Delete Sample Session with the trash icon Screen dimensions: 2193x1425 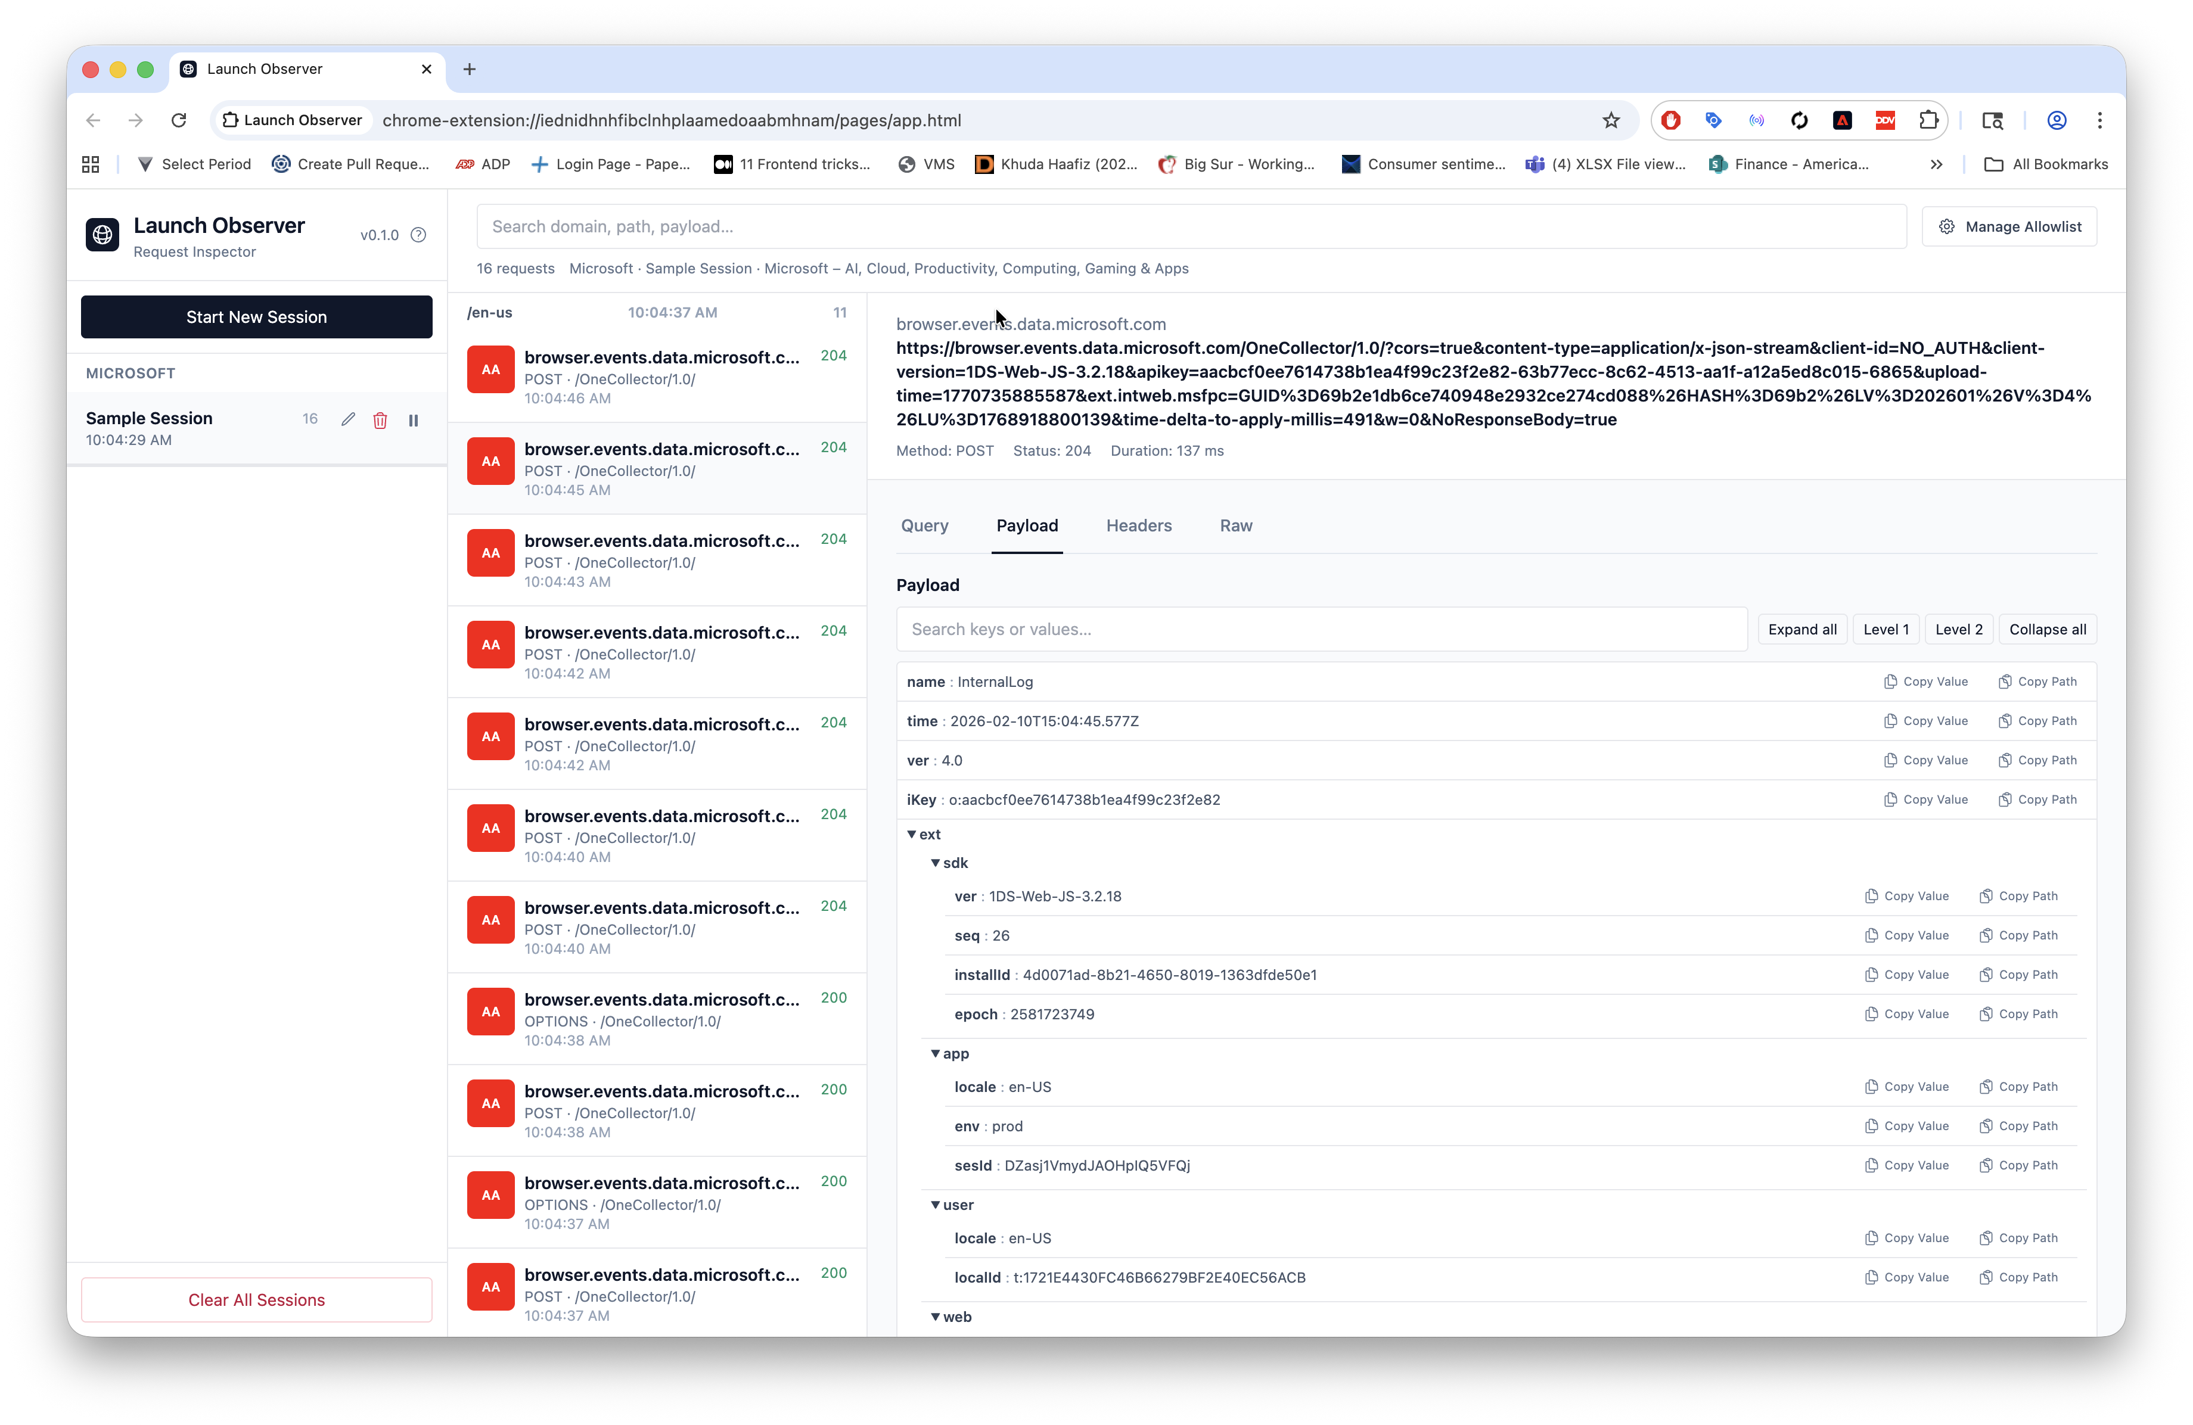(x=380, y=420)
